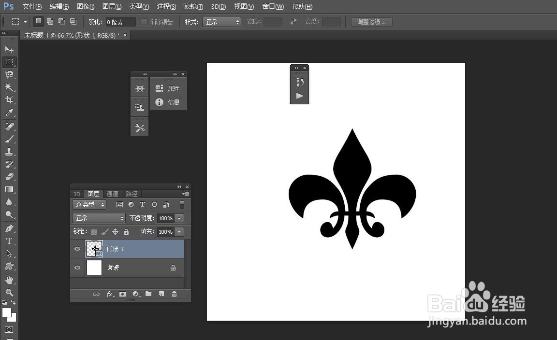
Task: Open layer style fx menu
Action: coord(110,294)
